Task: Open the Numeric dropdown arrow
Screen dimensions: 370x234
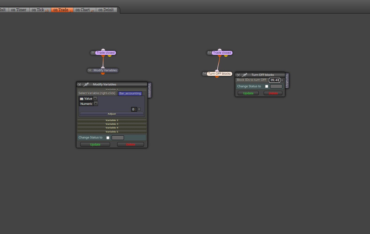Action: [96, 104]
